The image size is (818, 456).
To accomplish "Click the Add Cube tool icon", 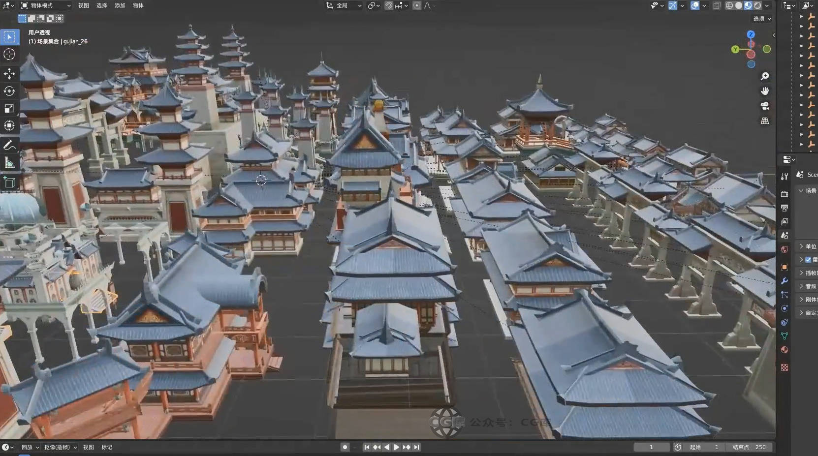I will pyautogui.click(x=9, y=182).
